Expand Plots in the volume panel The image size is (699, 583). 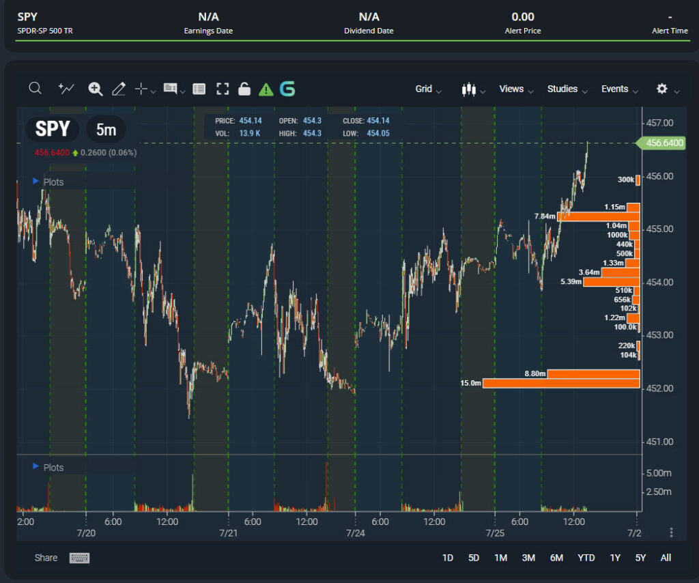click(48, 468)
